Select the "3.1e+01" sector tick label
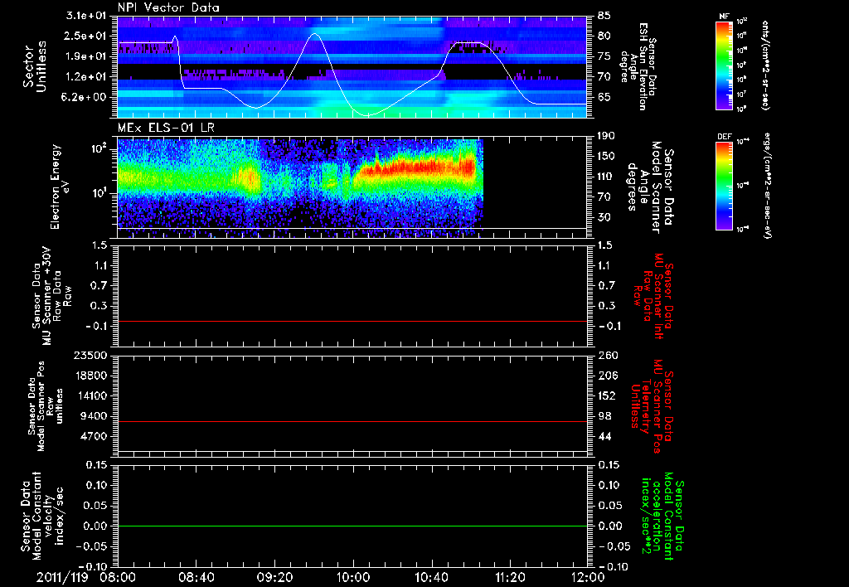Image resolution: width=849 pixels, height=587 pixels. [x=85, y=16]
